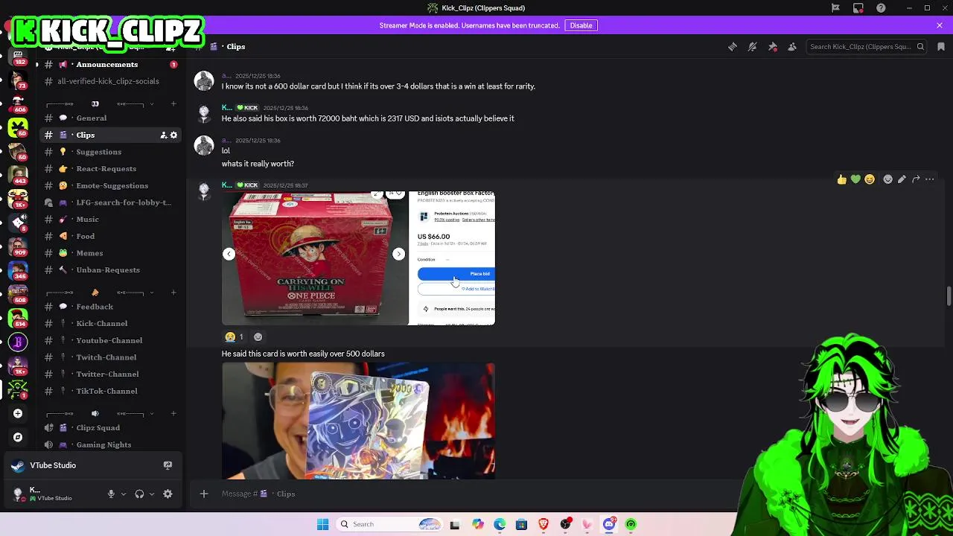Image resolution: width=953 pixels, height=536 pixels.
Task: Open User Settings gear
Action: click(168, 494)
